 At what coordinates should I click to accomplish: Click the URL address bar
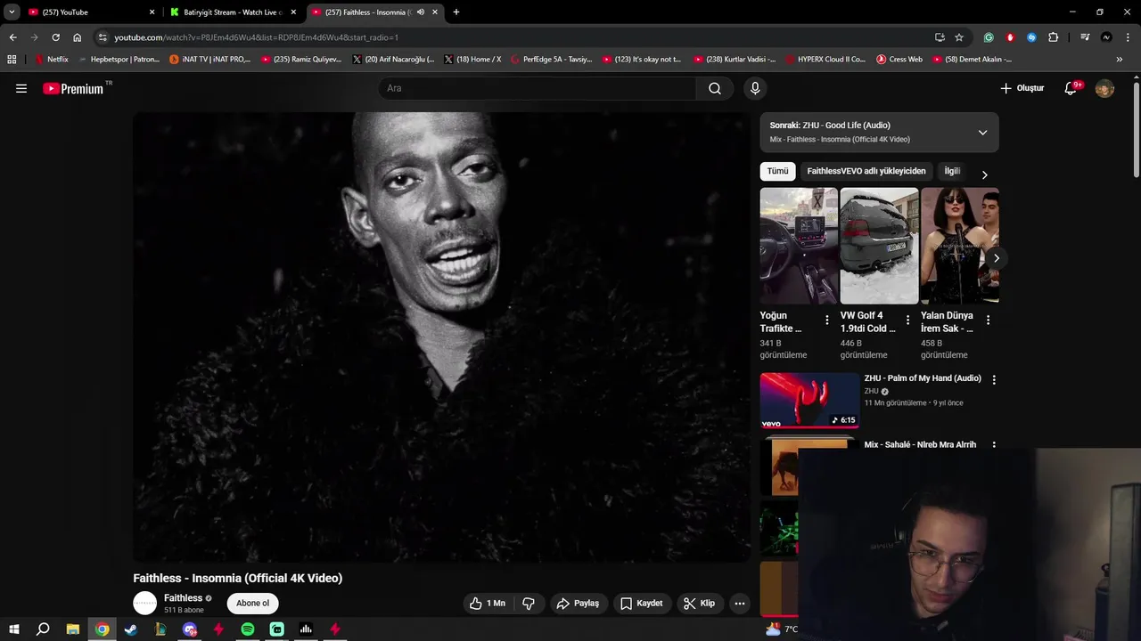517,37
